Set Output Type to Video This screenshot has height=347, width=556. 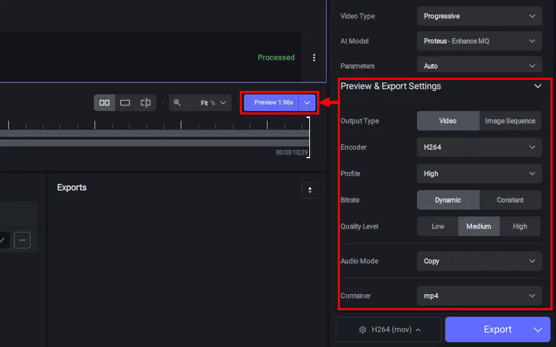[448, 121]
